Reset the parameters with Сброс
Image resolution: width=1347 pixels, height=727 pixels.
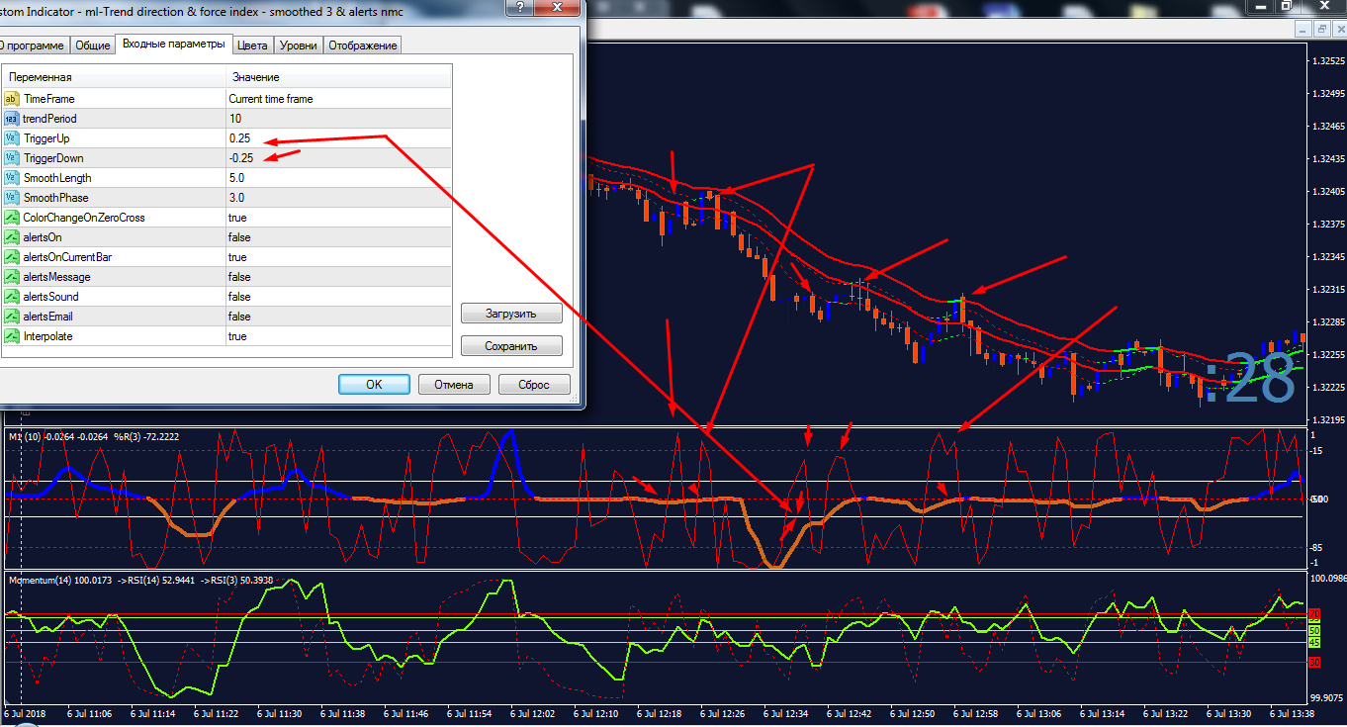[x=534, y=385]
